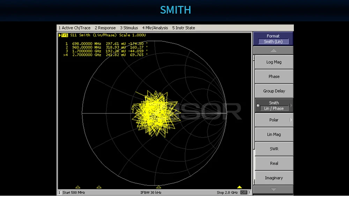Open the Stimulus menu
Screen dimensions: 349x202
coord(129,28)
